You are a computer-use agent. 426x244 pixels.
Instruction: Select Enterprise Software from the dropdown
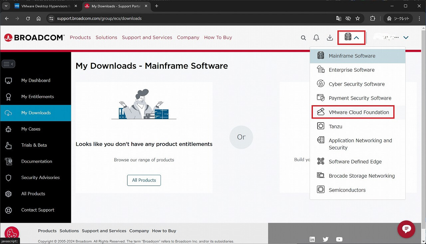357,70
